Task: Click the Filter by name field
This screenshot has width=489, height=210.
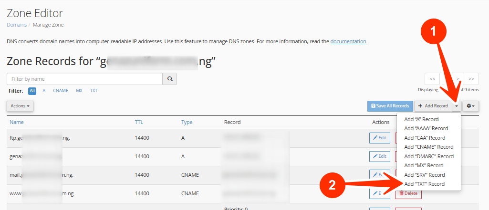Action: [85, 79]
